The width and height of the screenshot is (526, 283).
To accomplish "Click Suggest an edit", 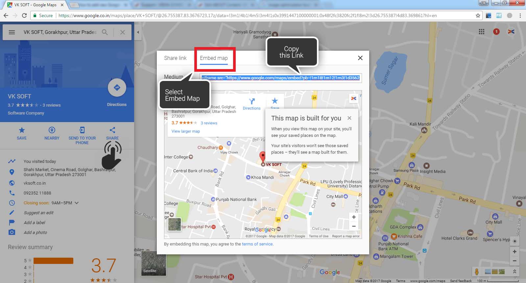I will [x=38, y=213].
